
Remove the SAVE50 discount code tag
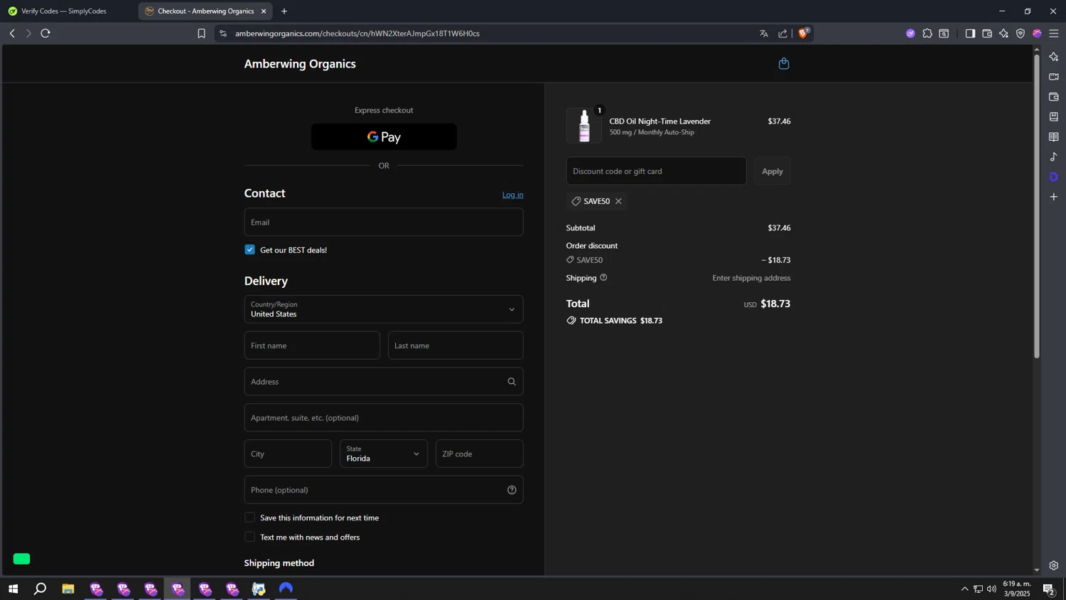(618, 201)
